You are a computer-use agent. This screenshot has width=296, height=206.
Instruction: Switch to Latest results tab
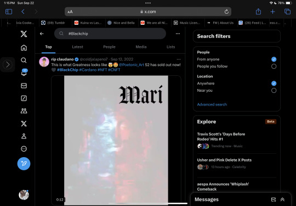pyautogui.click(x=77, y=47)
